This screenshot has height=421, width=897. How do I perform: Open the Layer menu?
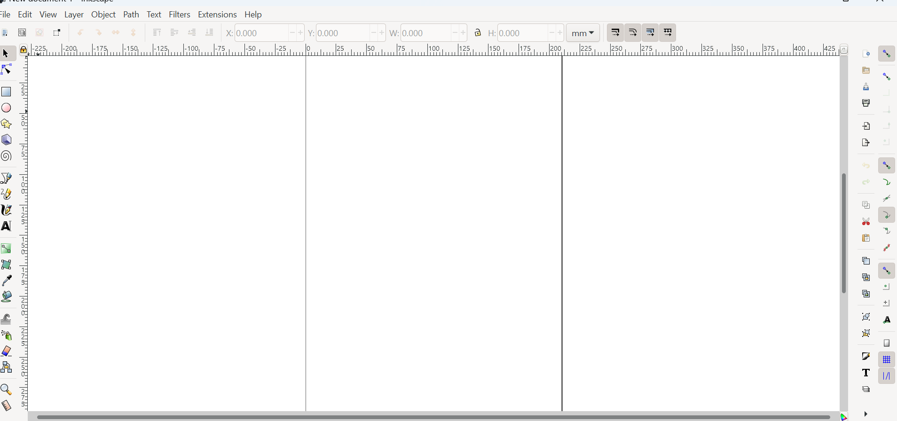74,15
